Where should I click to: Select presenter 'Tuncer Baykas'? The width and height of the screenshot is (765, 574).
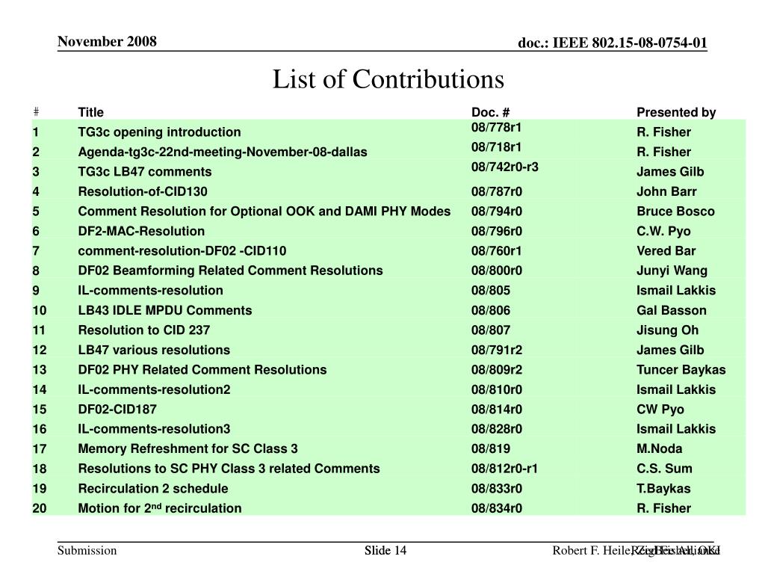681,369
